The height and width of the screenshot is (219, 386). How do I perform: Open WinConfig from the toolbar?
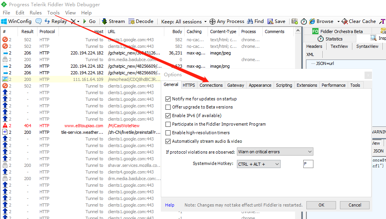click(x=16, y=21)
